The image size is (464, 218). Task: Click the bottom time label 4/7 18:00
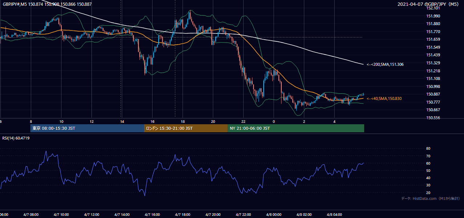coord(183,215)
